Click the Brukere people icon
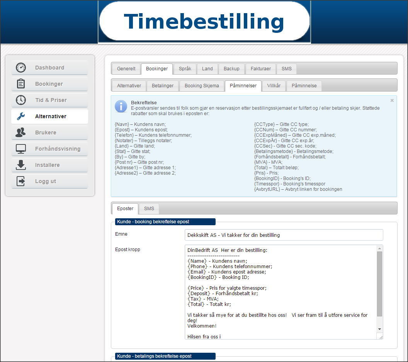The width and height of the screenshot is (408, 362). pos(21,133)
